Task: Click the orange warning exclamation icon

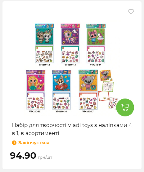Action: [14, 143]
